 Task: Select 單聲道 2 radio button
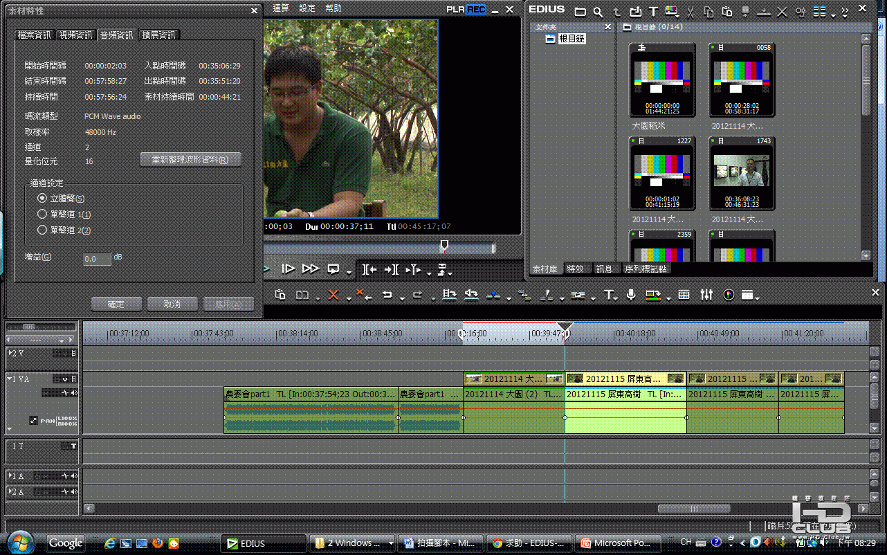pyautogui.click(x=43, y=230)
